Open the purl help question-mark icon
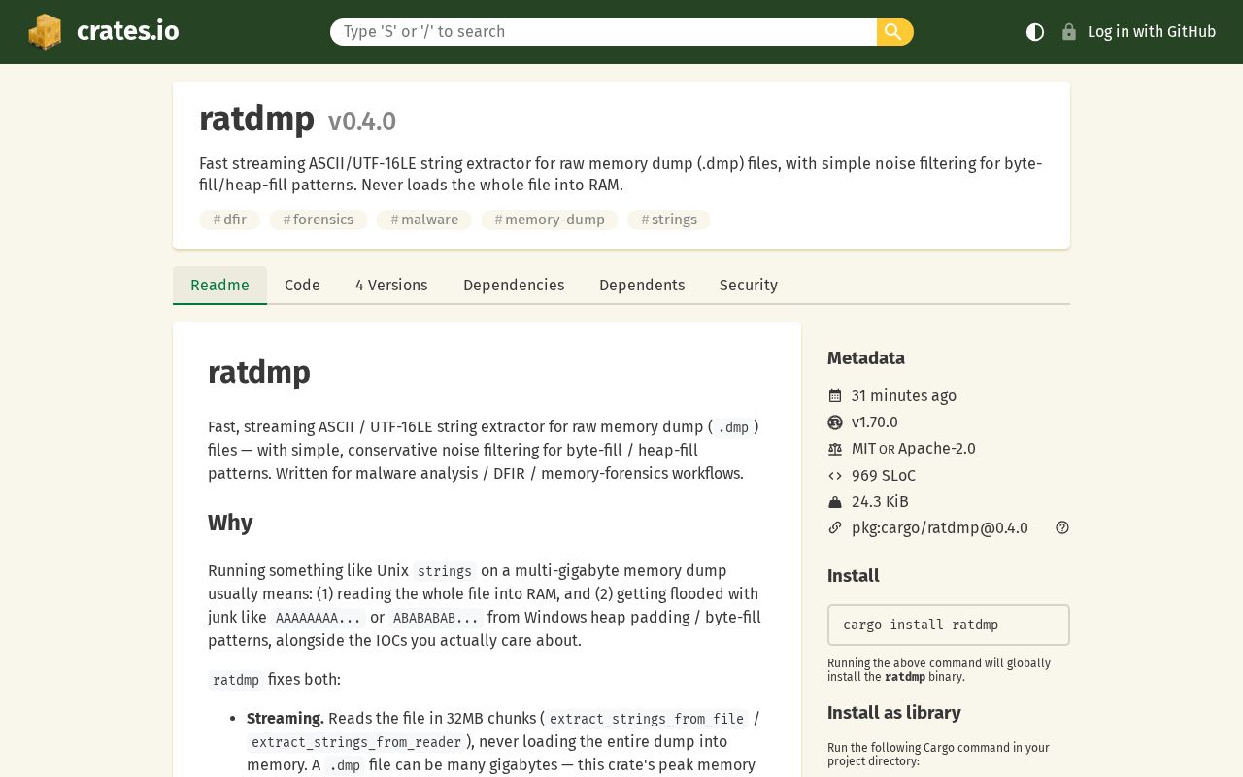Screen dimensions: 1243x777 (x=1062, y=528)
